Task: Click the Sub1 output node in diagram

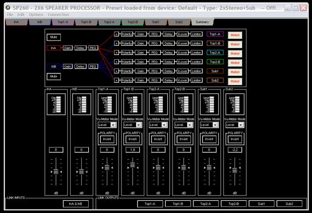Action: point(214,71)
